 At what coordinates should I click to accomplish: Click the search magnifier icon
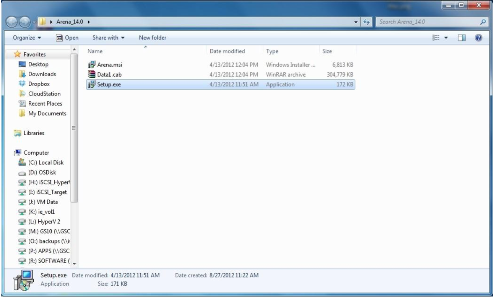tap(483, 23)
